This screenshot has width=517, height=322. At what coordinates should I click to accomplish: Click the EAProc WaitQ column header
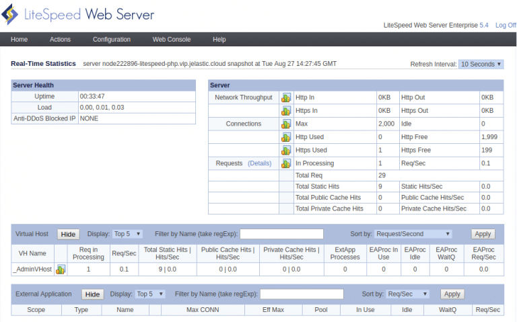(x=446, y=253)
